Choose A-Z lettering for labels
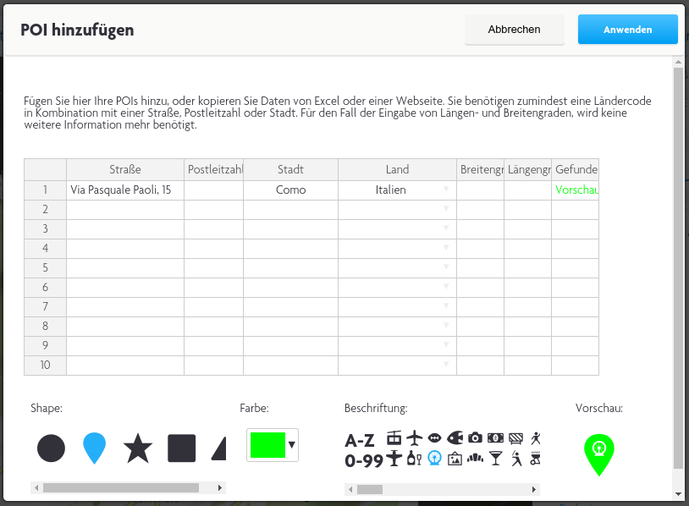This screenshot has height=506, width=689. point(360,440)
